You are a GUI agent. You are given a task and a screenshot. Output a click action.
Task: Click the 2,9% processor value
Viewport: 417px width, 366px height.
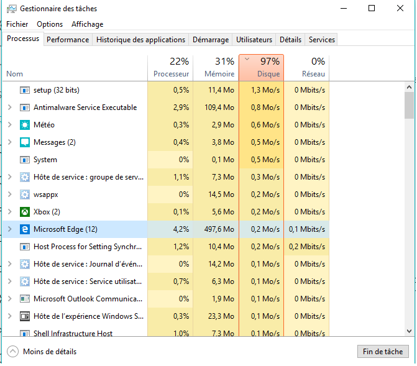point(181,108)
